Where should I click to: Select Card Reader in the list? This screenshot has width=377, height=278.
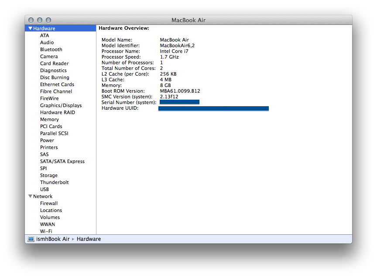tap(55, 63)
